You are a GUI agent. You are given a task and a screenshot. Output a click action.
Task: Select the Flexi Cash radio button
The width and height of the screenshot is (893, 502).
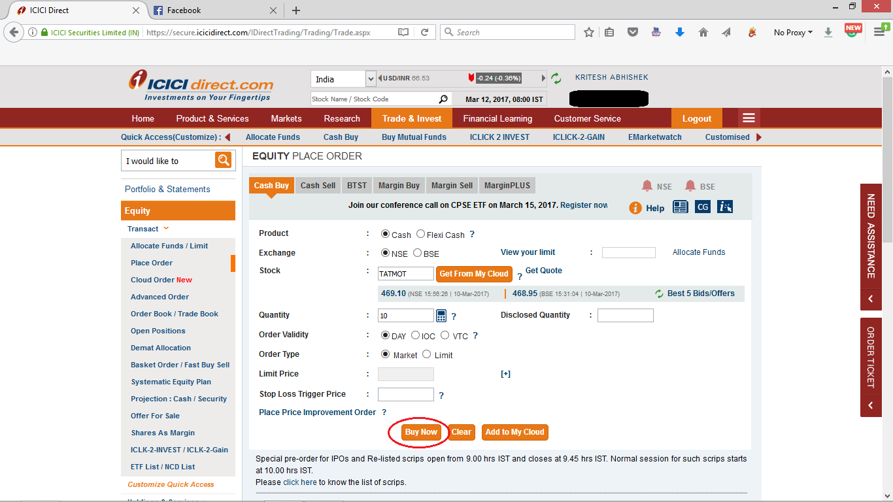point(420,234)
